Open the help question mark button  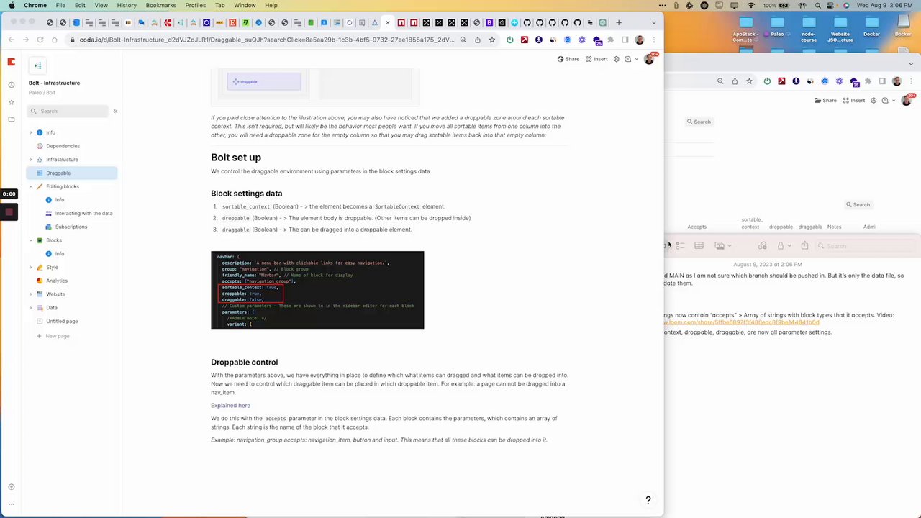pyautogui.click(x=648, y=500)
